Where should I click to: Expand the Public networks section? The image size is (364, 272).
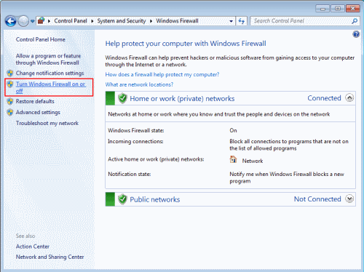point(349,199)
